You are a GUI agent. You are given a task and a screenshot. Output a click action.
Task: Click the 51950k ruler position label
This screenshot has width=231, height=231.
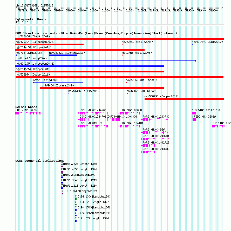pyautogui.click(x=214, y=10)
